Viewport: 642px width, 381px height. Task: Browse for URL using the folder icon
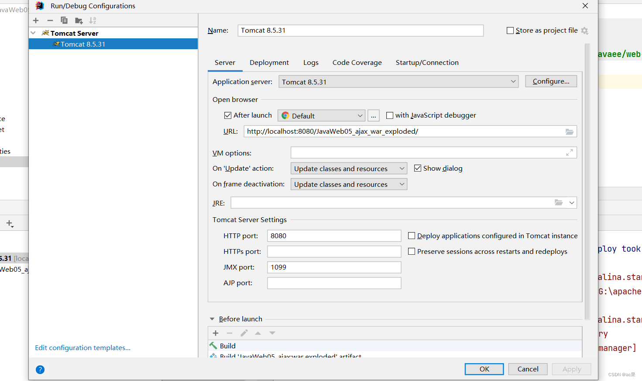click(570, 131)
